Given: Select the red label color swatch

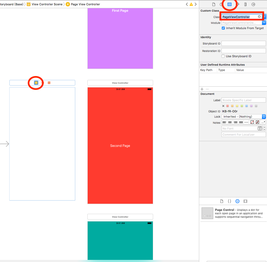Looking at the screenshot, I should 228,106.
